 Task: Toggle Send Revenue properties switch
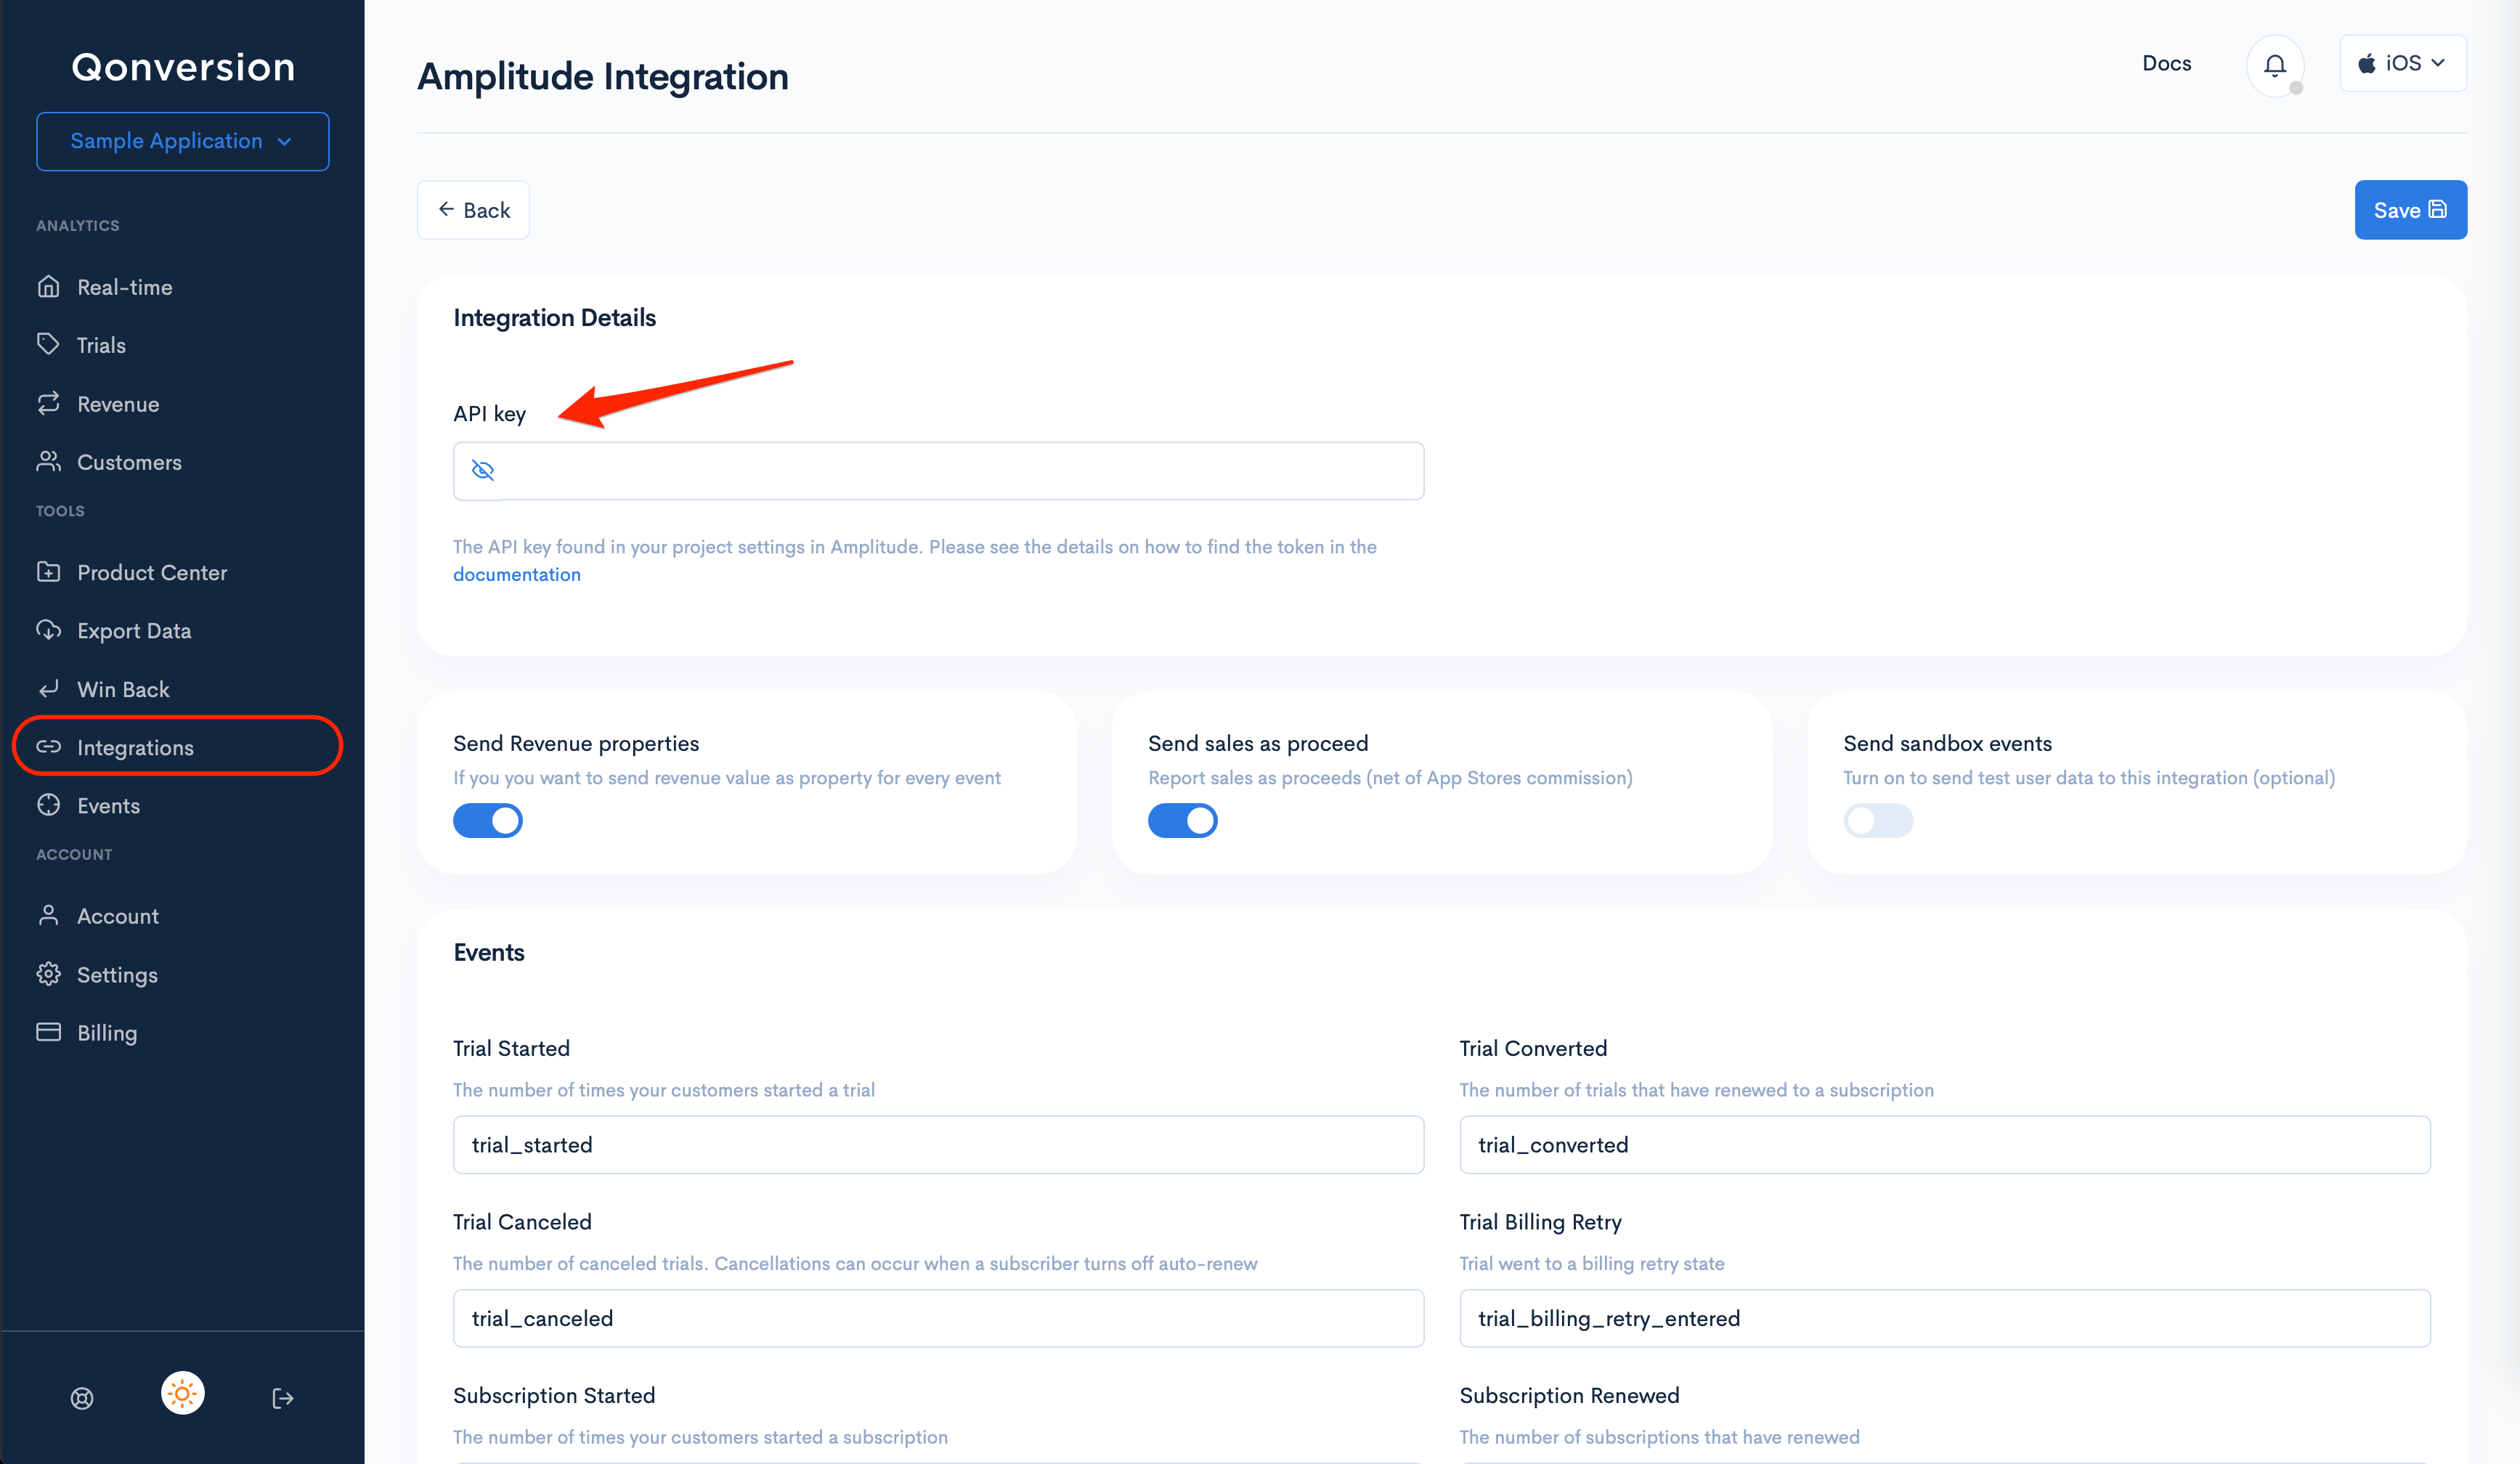[488, 821]
